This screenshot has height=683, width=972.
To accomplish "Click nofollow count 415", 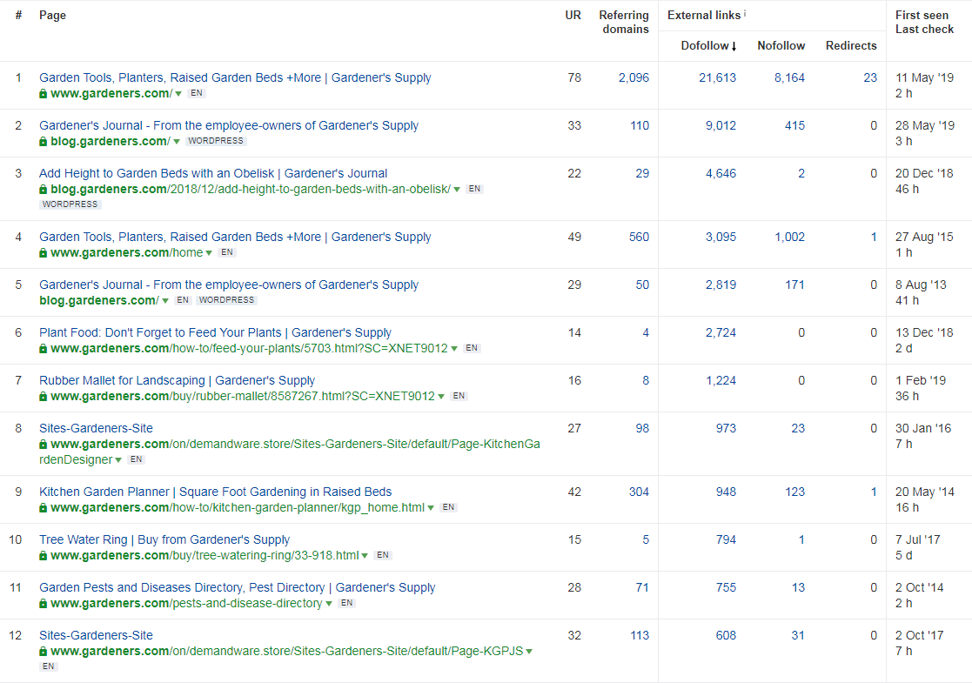I will [794, 125].
